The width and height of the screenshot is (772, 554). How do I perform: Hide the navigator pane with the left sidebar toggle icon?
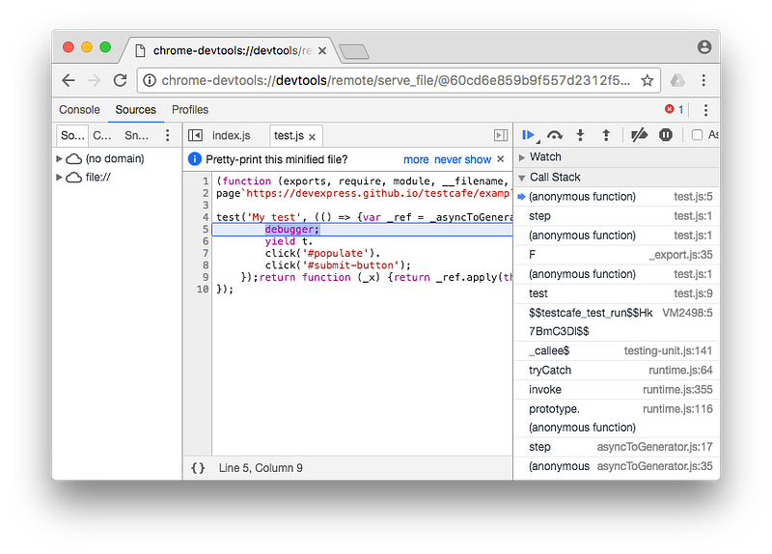[196, 135]
